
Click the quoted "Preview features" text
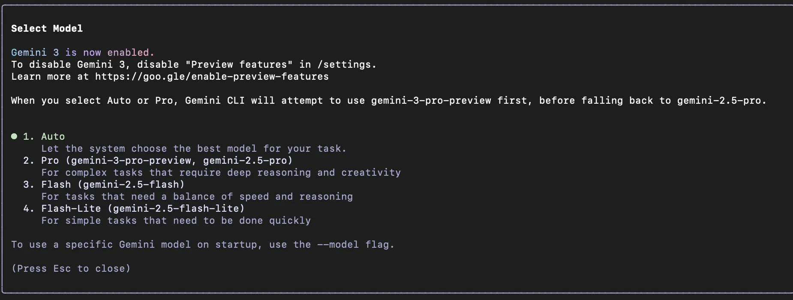coord(239,64)
